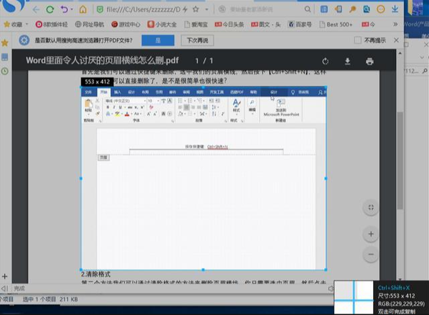Refresh the current browser page
The width and height of the screenshot is (429, 315).
50,10
